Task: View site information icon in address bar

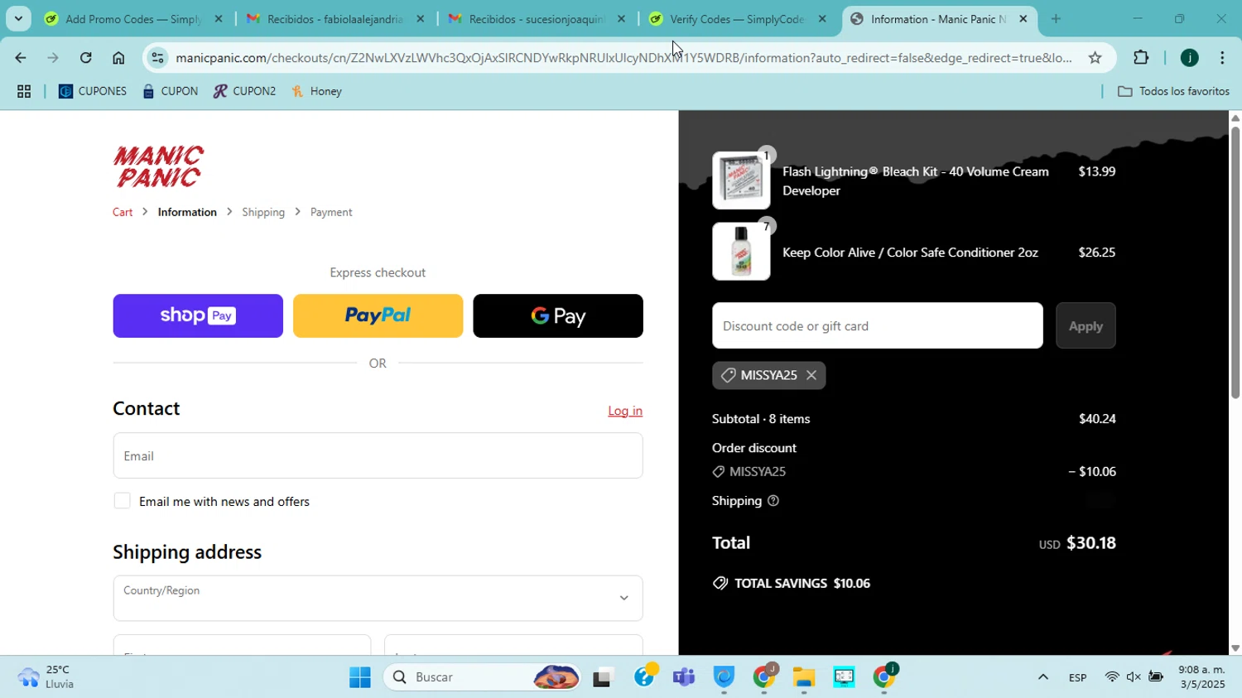Action: coord(158,58)
